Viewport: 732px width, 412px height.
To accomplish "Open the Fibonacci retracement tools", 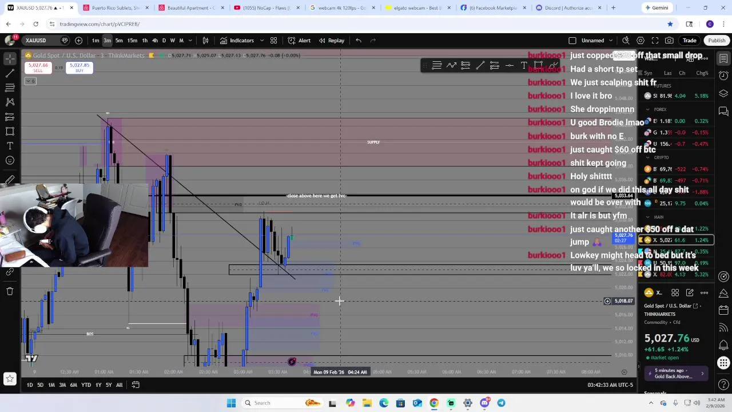I will (10, 88).
